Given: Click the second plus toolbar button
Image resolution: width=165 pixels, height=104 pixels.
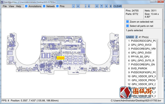Looking at the screenshot, I should click(x=89, y=6).
